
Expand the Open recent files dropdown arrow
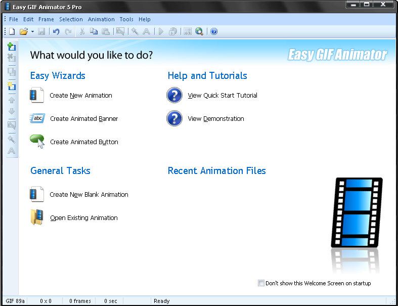point(32,32)
